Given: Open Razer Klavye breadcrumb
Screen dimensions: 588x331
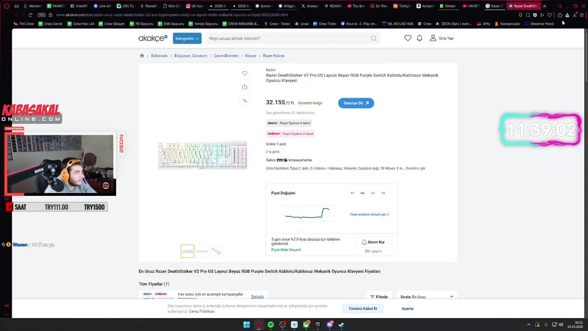Looking at the screenshot, I should click(x=273, y=56).
